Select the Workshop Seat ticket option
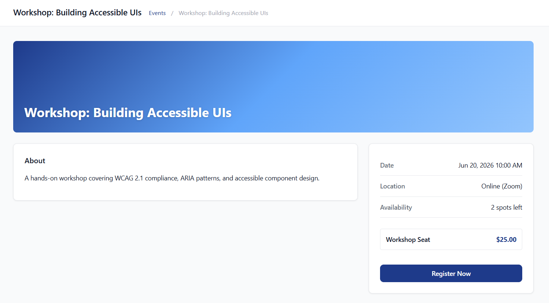This screenshot has width=549, height=303. point(451,239)
